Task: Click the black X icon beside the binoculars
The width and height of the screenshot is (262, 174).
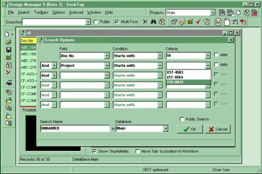Action: pos(145,22)
